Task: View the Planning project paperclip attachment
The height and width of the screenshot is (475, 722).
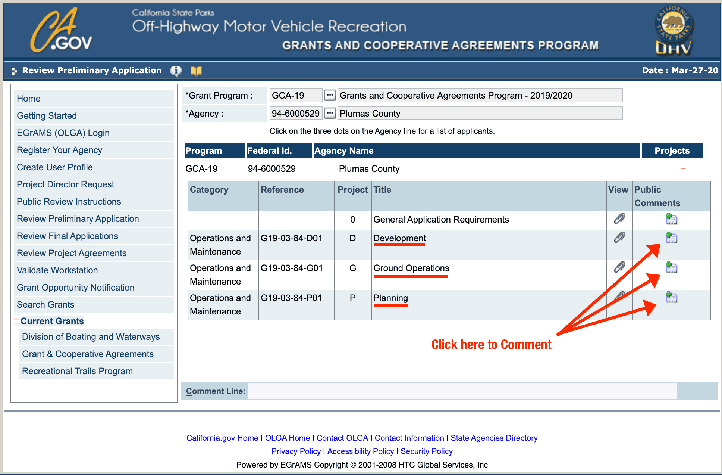Action: 619,297
